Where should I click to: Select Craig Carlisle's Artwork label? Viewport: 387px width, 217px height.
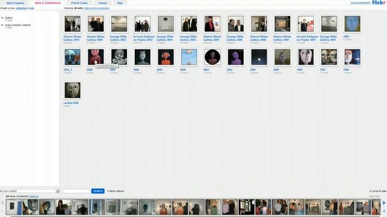point(18,25)
